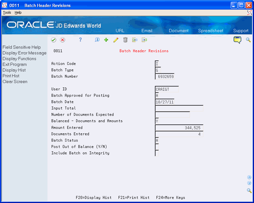Click Post Out of Balance field
Viewport: 254px width, 203px height.
point(157,147)
